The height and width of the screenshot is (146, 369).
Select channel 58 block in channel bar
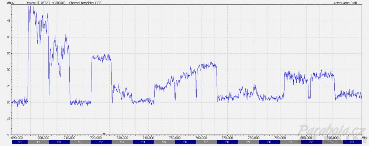[x=227, y=142]
